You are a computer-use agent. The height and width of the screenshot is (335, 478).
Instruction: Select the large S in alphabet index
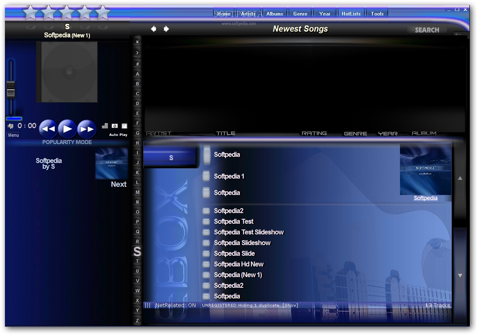click(x=137, y=252)
